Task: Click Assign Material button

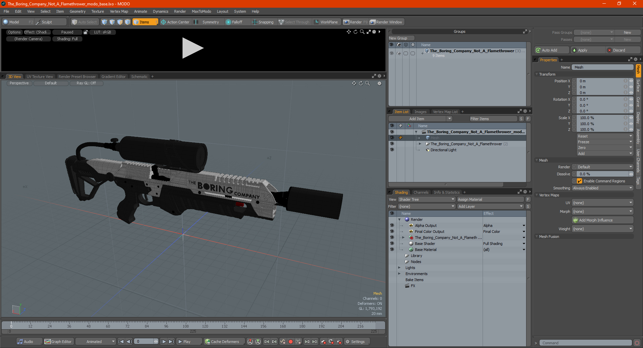Action: (491, 199)
